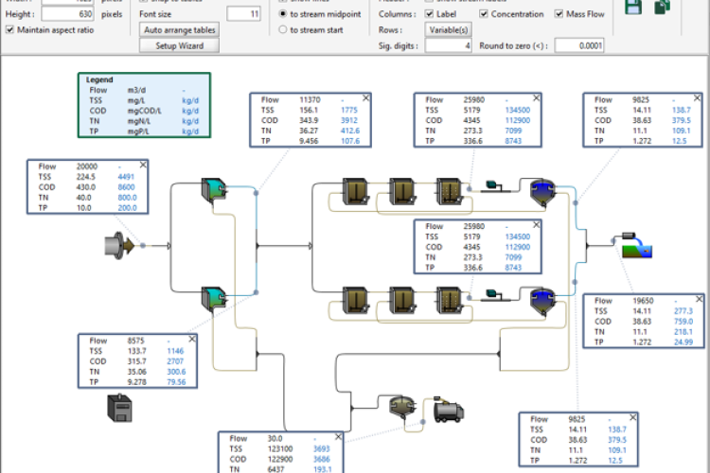Viewport: 710px width, 473px height.
Task: Click mass flow value '79.56'
Action: point(176,382)
